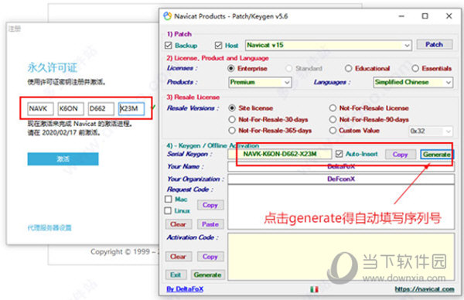Minimize the Patch/Keygen window

[401, 16]
